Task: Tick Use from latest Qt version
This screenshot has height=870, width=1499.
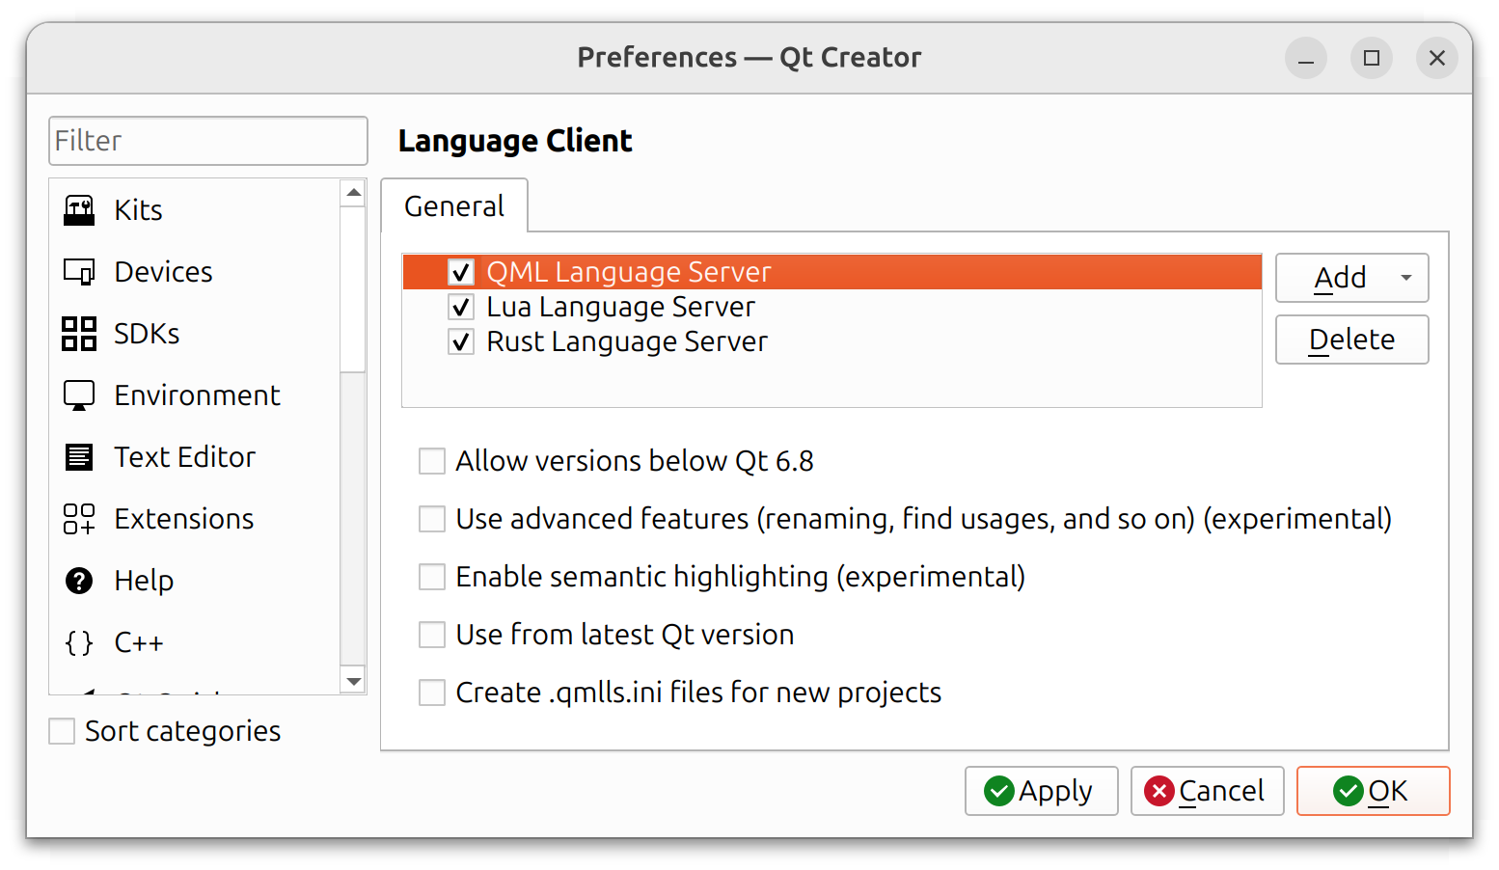Action: click(431, 635)
